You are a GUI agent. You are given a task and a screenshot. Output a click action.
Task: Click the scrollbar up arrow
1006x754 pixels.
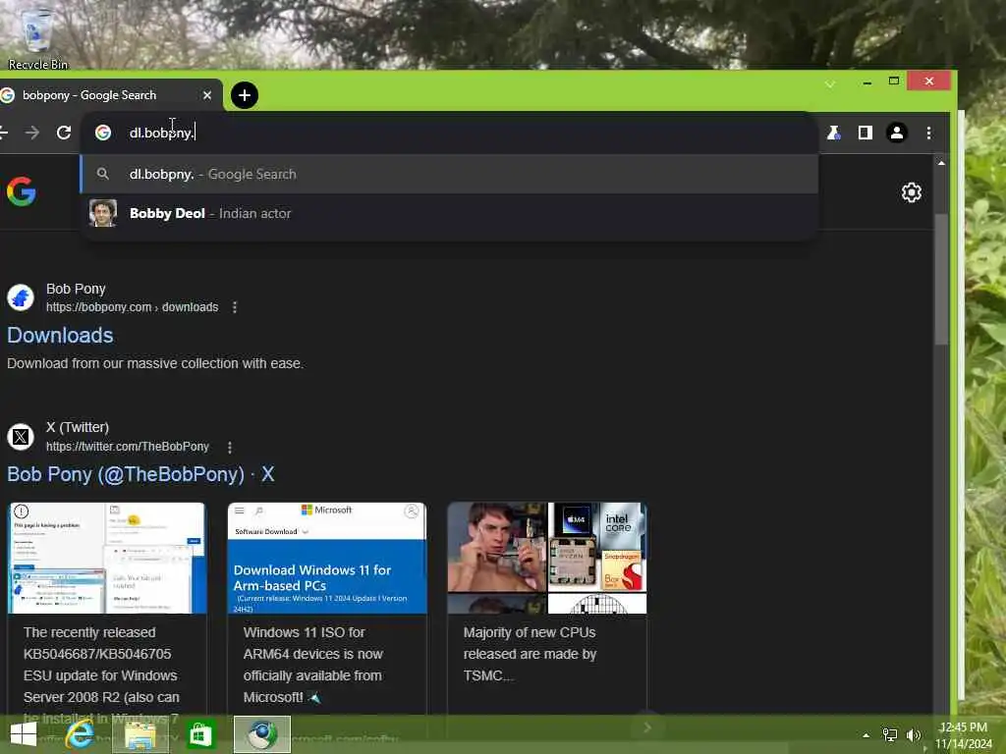click(x=941, y=164)
